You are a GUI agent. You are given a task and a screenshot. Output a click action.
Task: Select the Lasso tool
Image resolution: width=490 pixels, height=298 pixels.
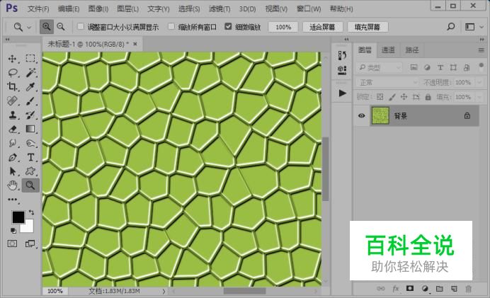pos(13,73)
